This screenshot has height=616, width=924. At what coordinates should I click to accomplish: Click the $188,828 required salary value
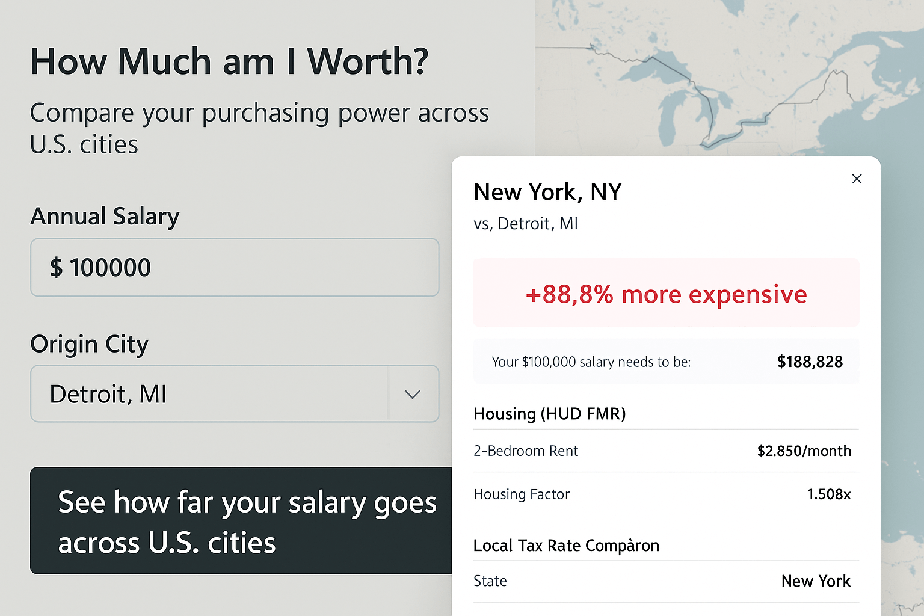pyautogui.click(x=810, y=362)
